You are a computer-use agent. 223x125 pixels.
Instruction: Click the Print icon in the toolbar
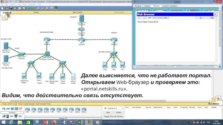(15, 8)
